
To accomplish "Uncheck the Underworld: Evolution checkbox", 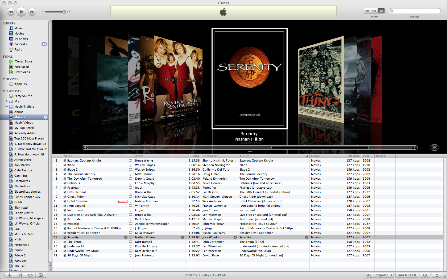I will (65, 251).
